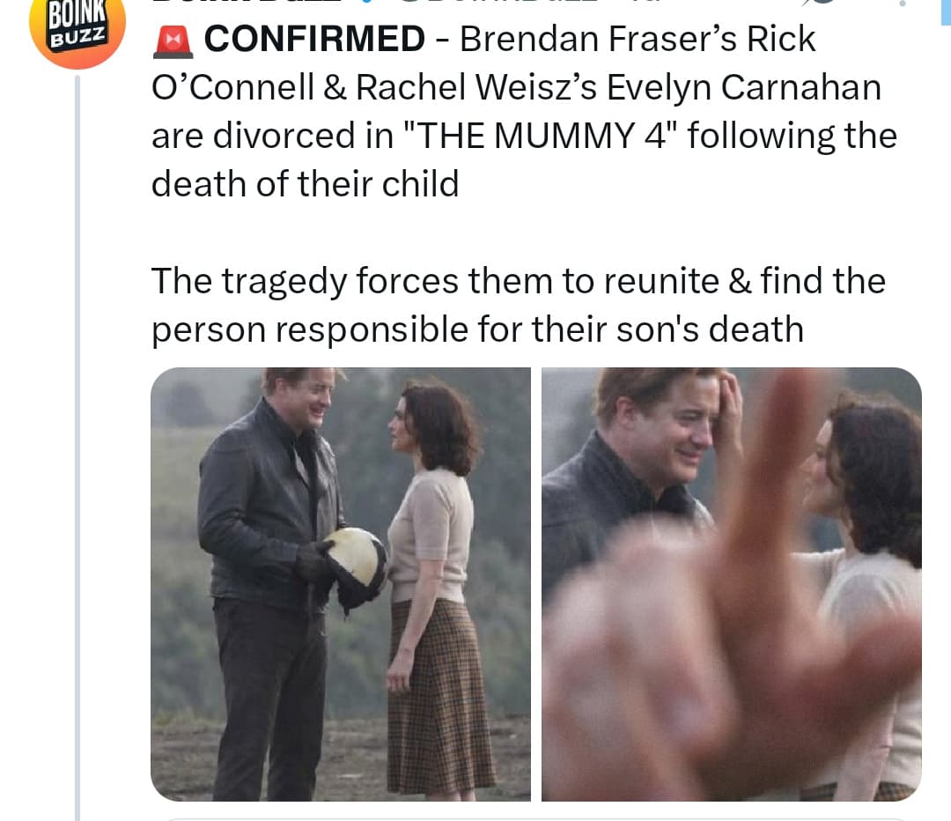The width and height of the screenshot is (951, 821).
Task: Click the "death of their child" line
Action: (305, 184)
